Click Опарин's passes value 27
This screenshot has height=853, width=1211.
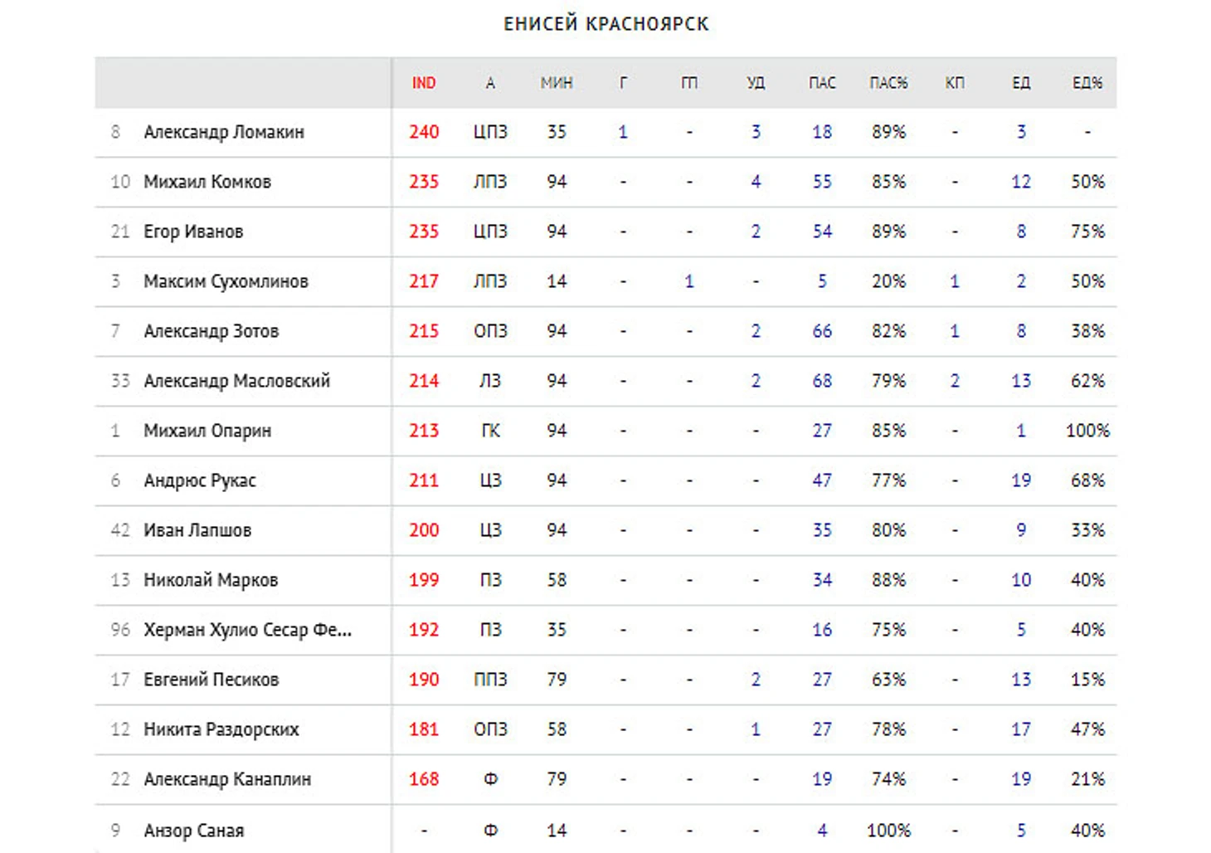(822, 431)
